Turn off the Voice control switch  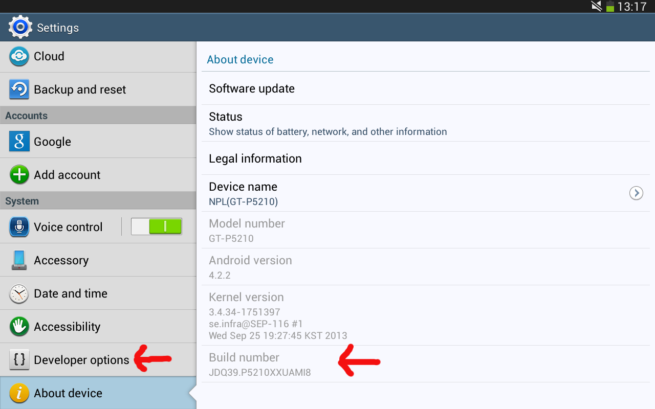pos(157,226)
